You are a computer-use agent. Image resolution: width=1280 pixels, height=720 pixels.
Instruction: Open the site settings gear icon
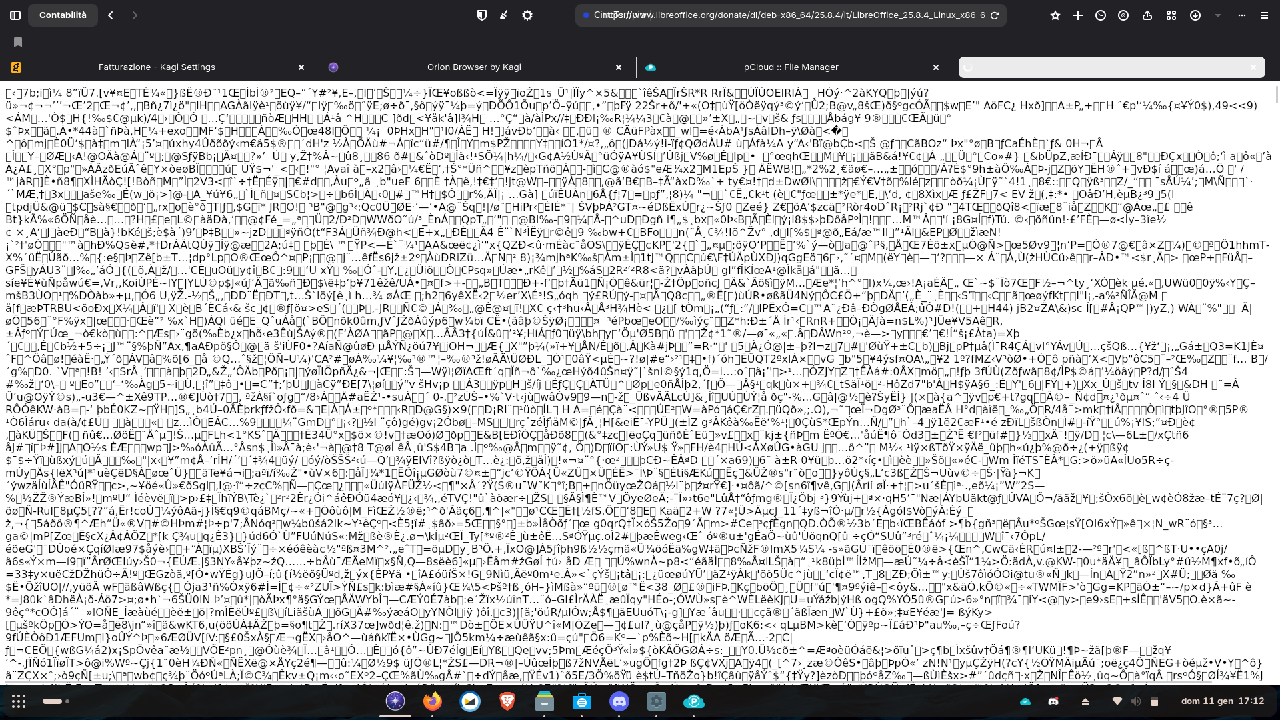527,15
